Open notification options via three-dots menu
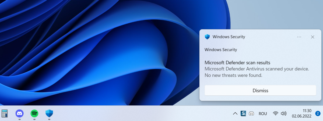Image resolution: width=323 pixels, height=121 pixels. pyautogui.click(x=299, y=37)
